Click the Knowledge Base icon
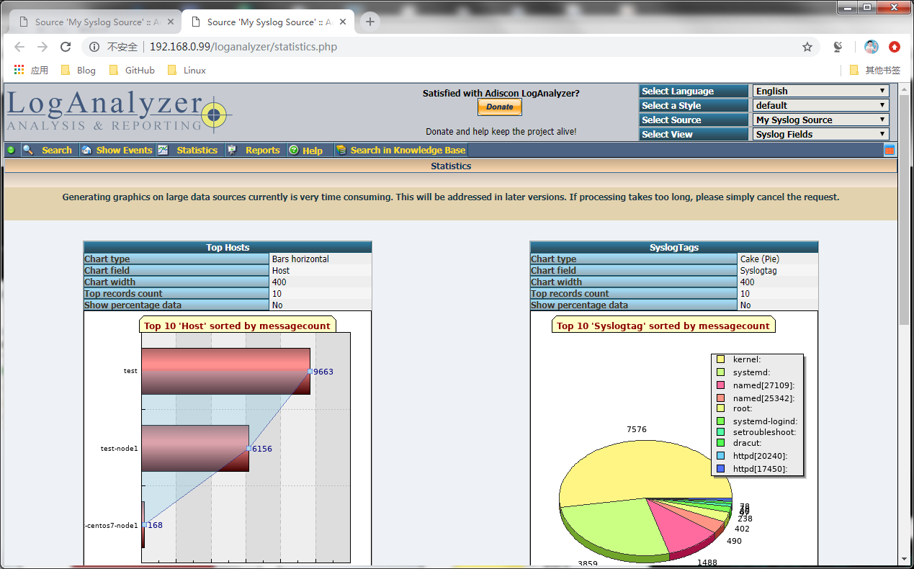914x569 pixels. pos(341,150)
